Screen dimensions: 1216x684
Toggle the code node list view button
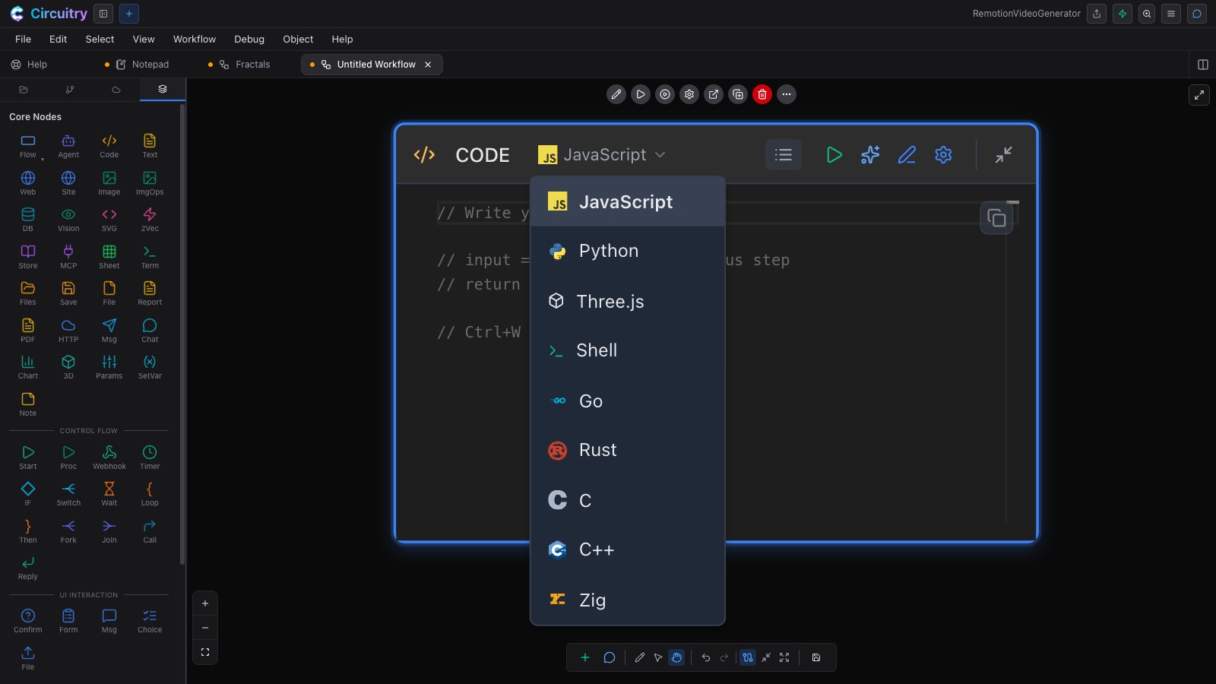tap(783, 155)
